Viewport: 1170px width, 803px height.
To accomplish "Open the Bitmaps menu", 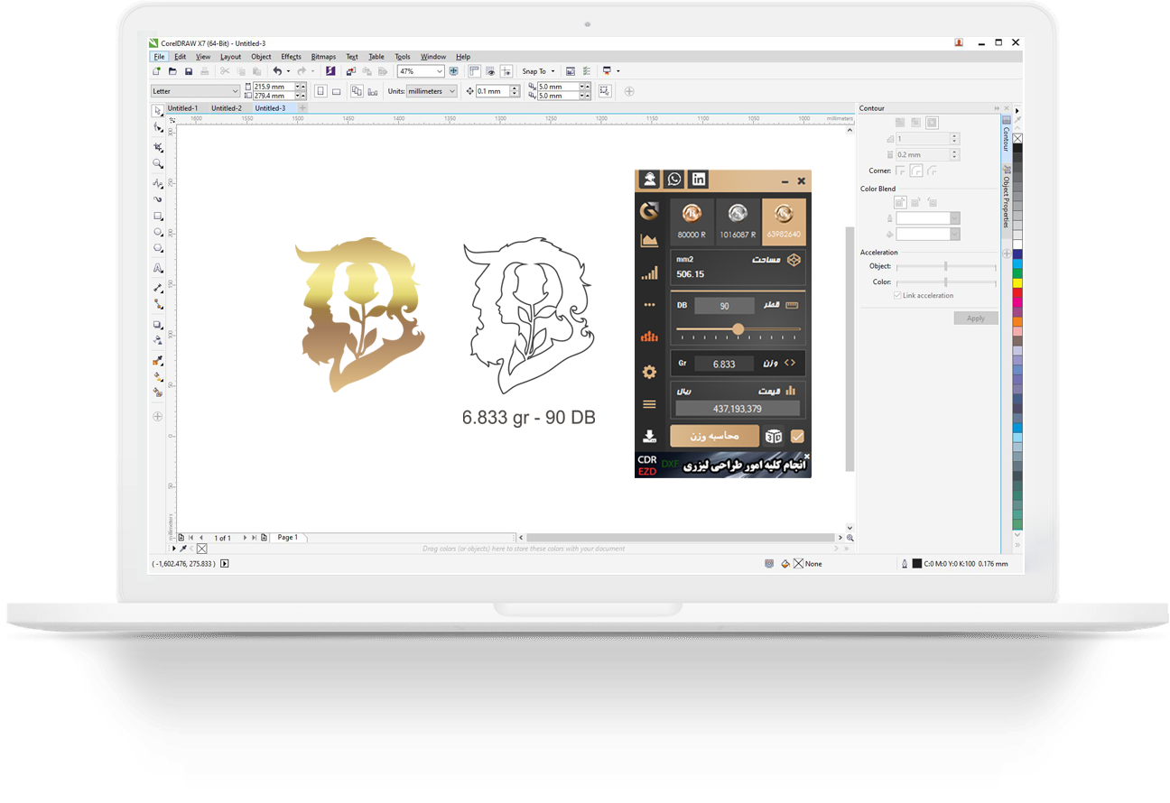I will [322, 56].
